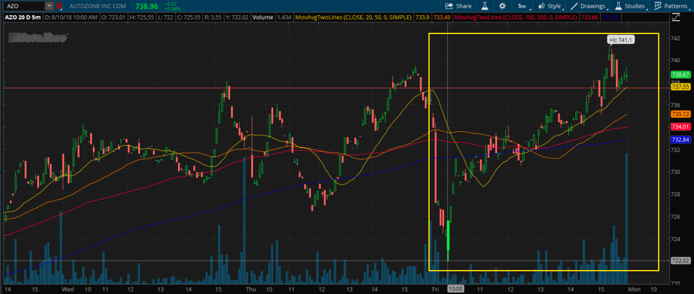Expand the AZO symbol dropdown arrow
Image resolution: width=694 pixels, height=294 pixels.
pos(49,6)
